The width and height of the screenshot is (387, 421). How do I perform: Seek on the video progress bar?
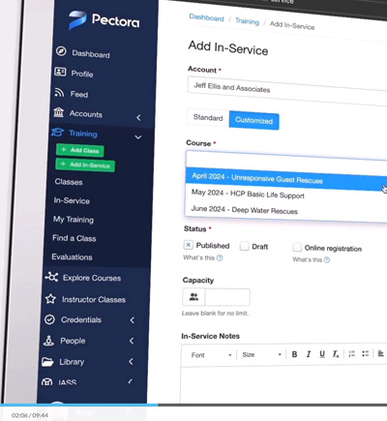[193, 405]
